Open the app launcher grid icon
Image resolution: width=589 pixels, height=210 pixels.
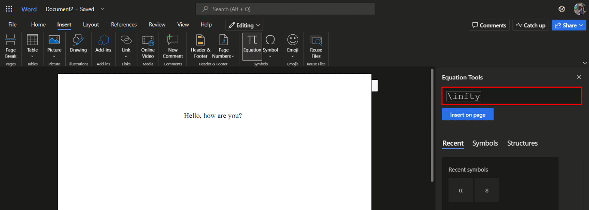pyautogui.click(x=9, y=9)
